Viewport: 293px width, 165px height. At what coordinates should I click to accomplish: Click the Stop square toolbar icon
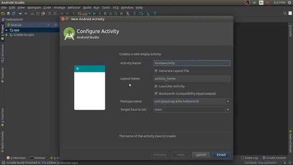tap(121, 13)
